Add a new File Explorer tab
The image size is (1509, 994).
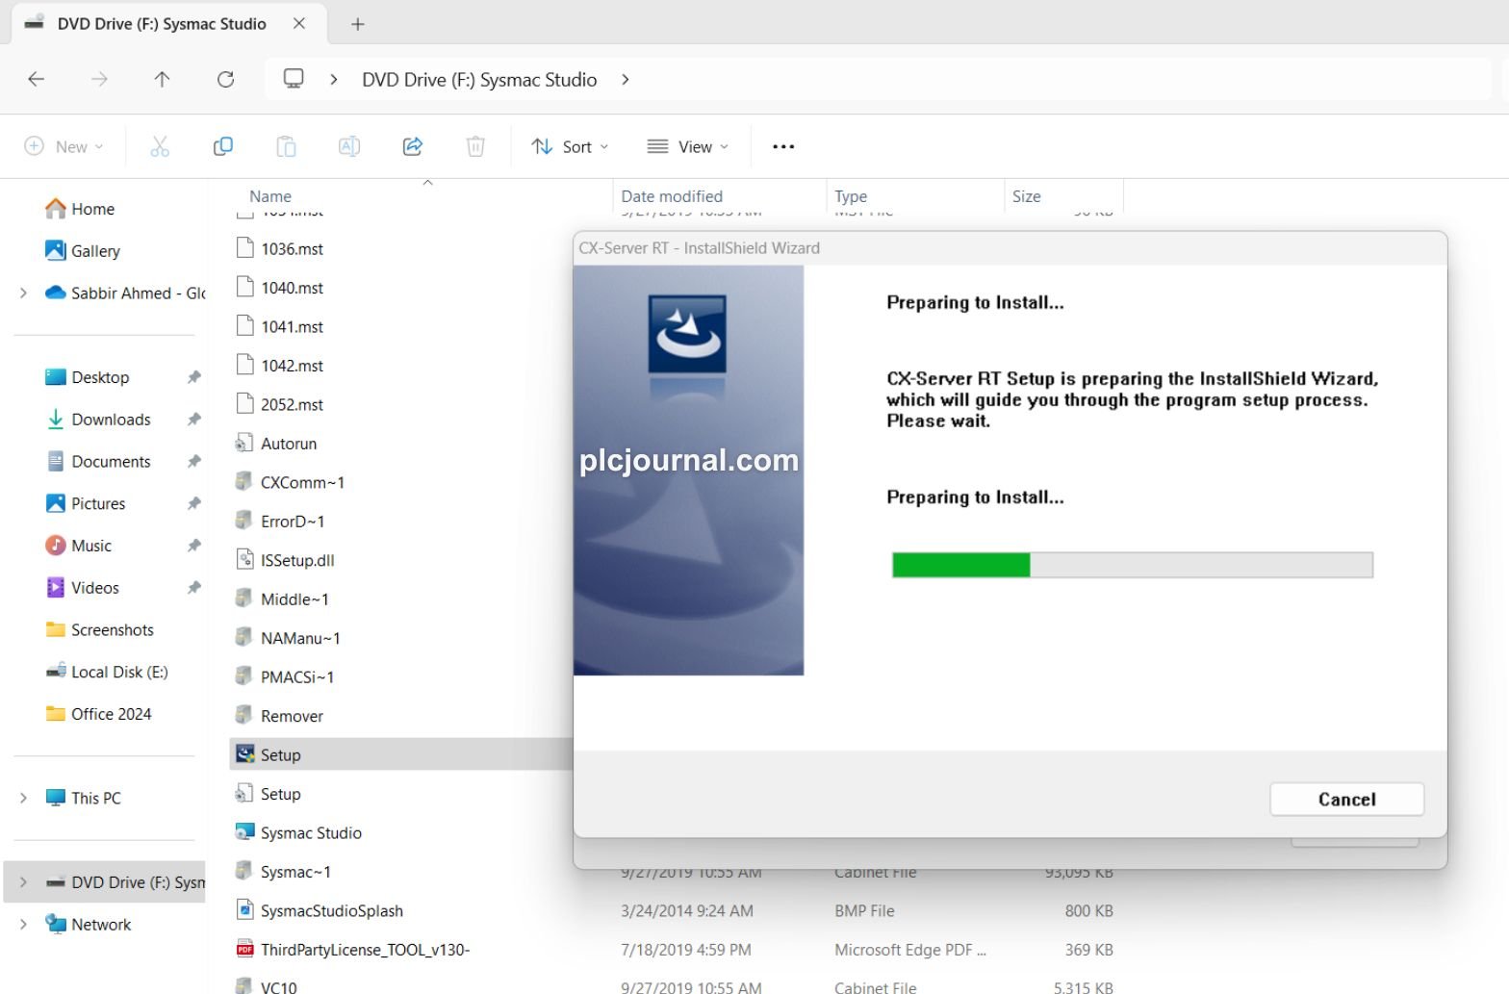pyautogui.click(x=358, y=24)
